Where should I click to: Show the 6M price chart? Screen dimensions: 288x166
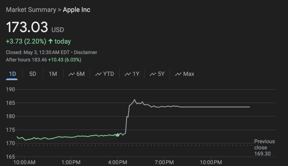81,74
